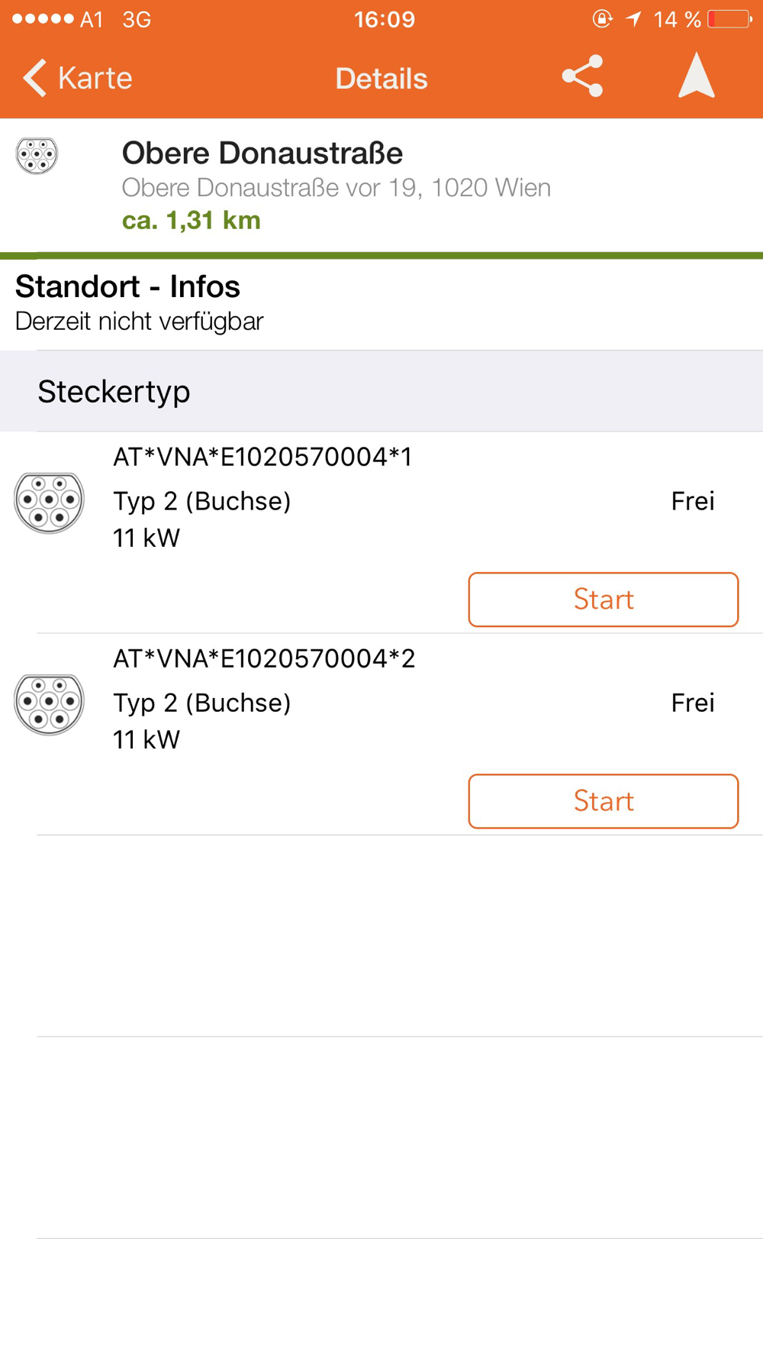Tap the Steckertyp section header
The image size is (763, 1358).
point(114,392)
